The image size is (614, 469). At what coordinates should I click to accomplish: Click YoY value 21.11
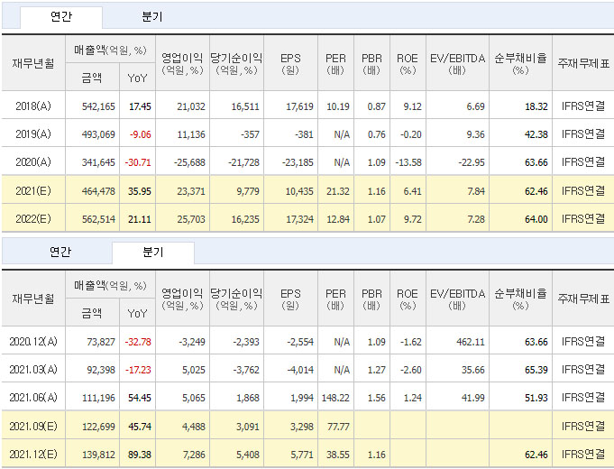pos(140,219)
